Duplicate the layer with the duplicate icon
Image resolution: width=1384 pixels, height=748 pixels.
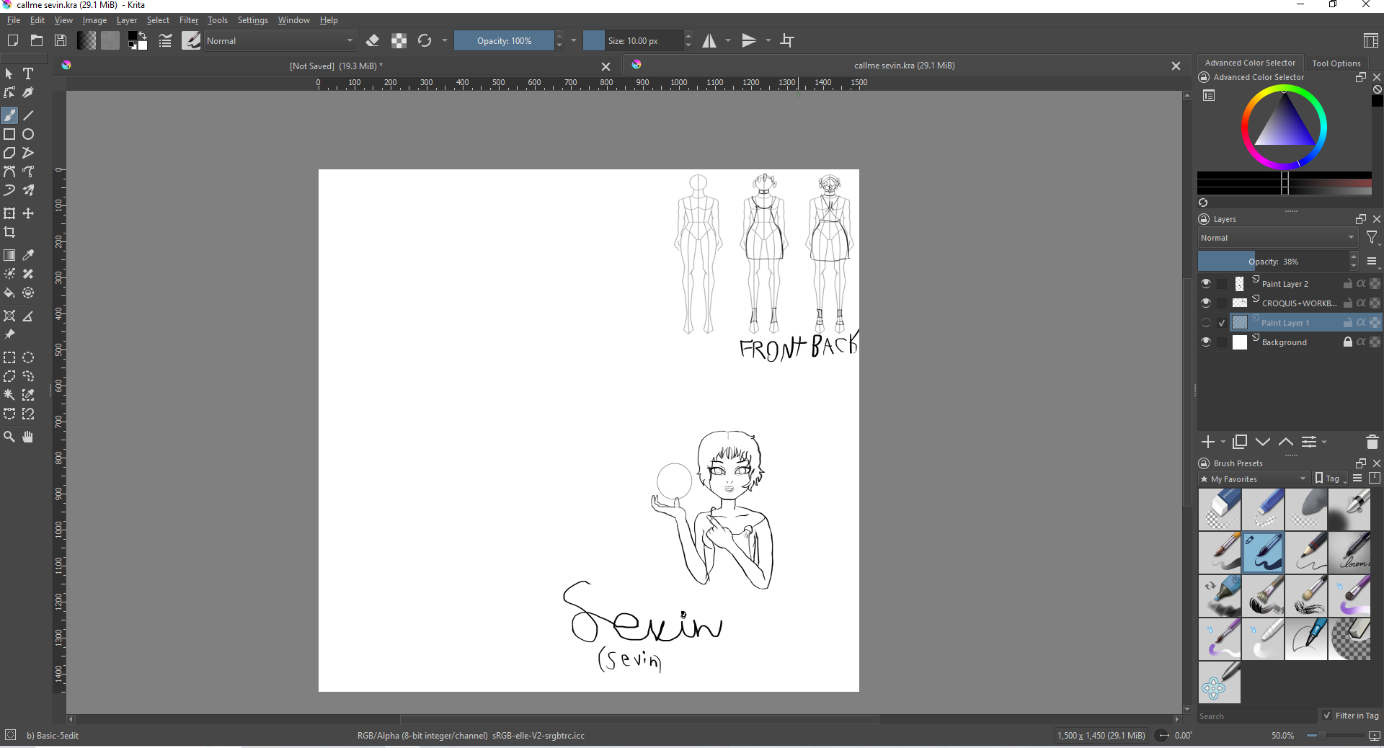tap(1240, 442)
